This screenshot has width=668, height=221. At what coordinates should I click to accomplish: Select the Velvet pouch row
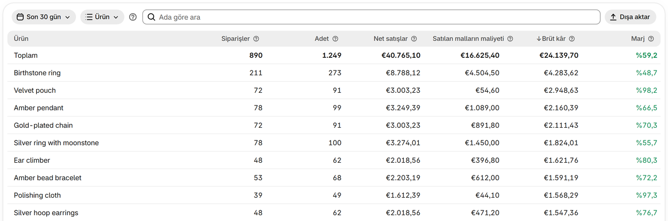(x=334, y=90)
